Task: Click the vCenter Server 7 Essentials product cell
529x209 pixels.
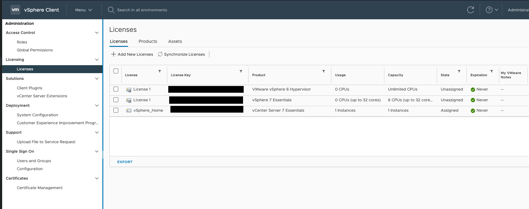Action: coord(278,110)
